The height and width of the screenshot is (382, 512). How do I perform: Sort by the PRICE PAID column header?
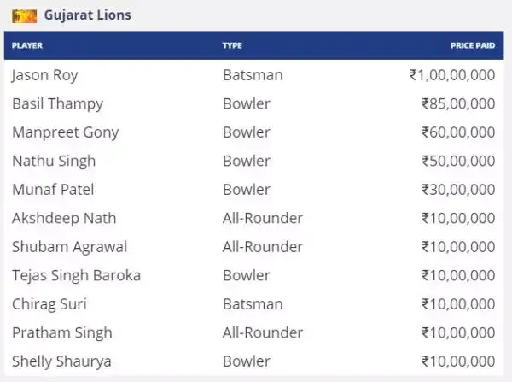point(473,45)
